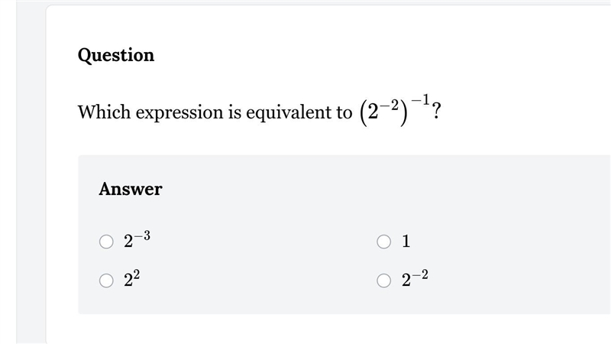Click the word "expression" in the question
Viewport: 611px width, 344px height.
coord(179,112)
